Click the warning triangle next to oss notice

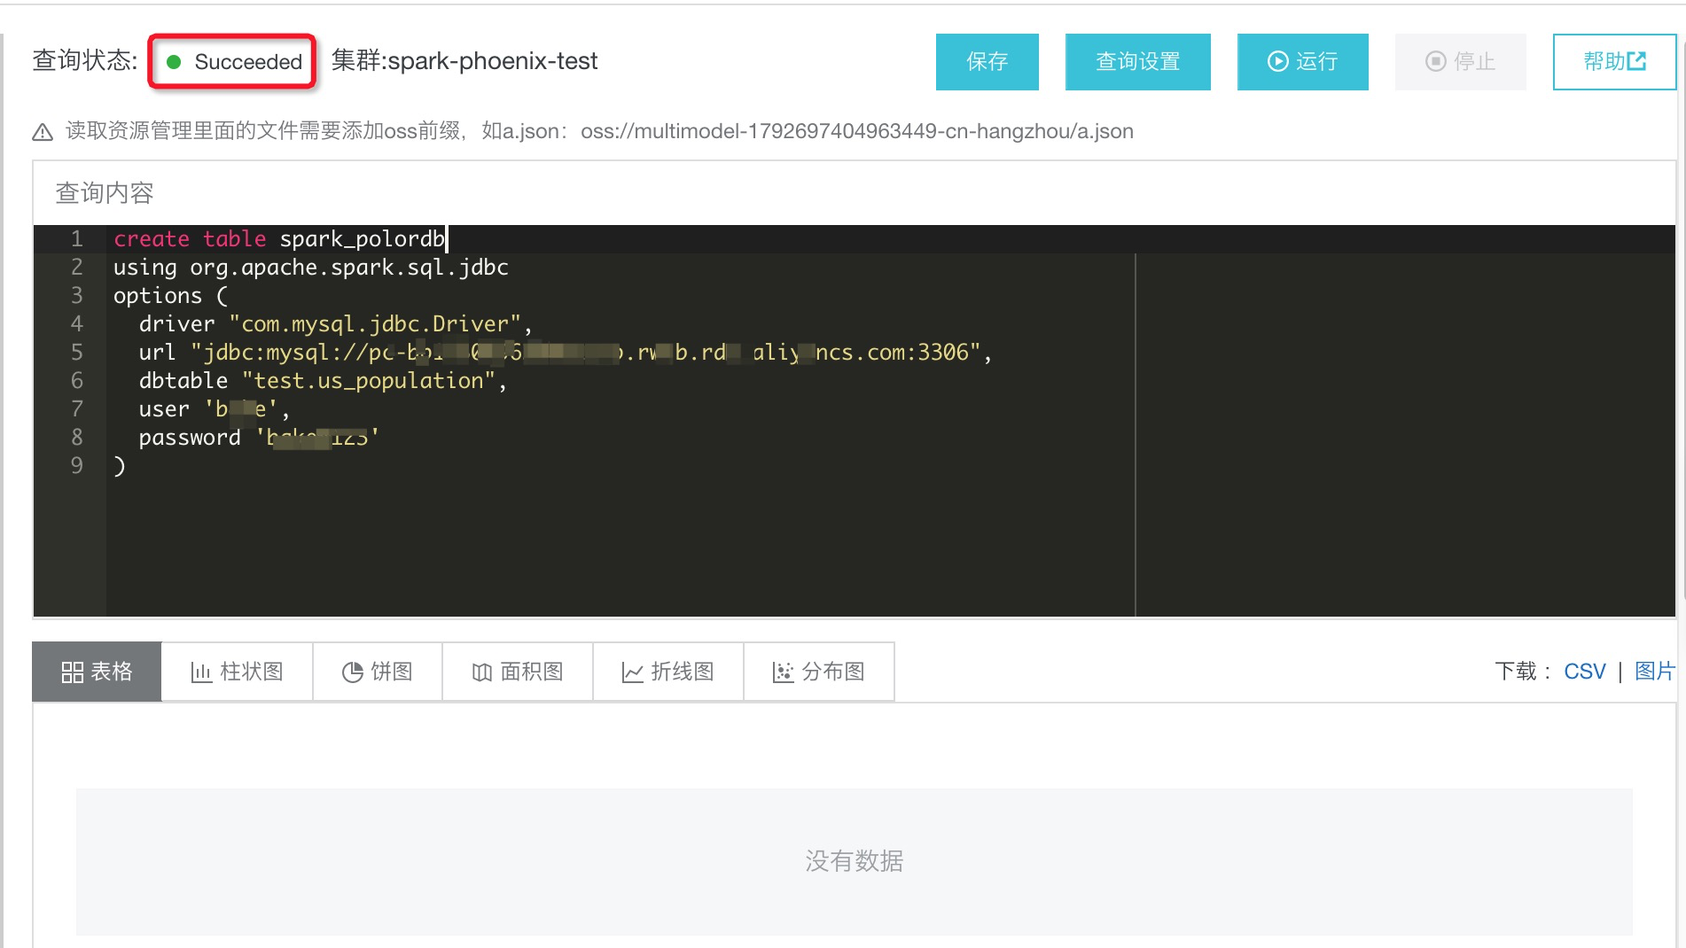[x=41, y=131]
